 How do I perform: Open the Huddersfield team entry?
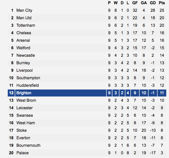[x=28, y=85]
